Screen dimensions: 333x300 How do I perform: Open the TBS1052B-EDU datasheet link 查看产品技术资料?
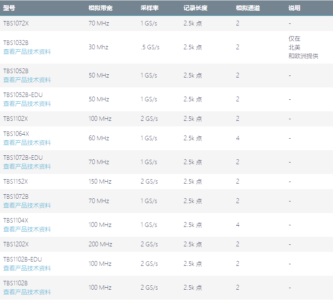[27, 104]
